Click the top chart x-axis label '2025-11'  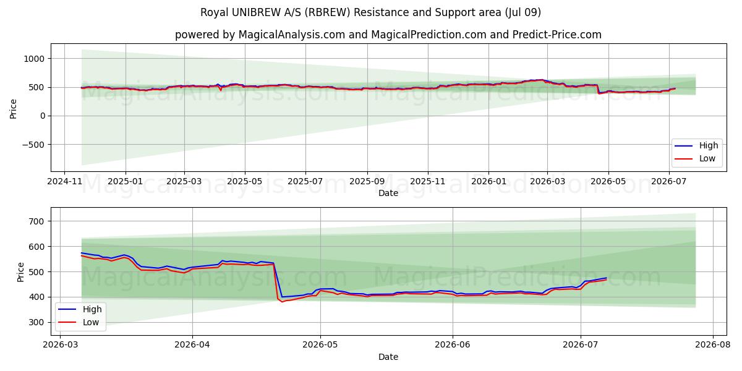point(428,182)
